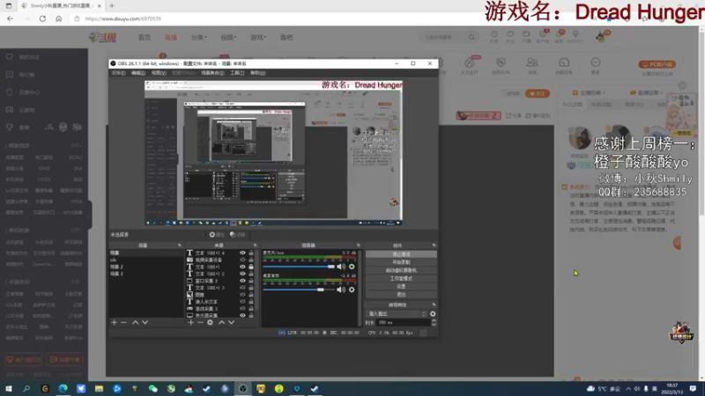
Task: Add a new source with the plus icon
Action: tap(190, 322)
